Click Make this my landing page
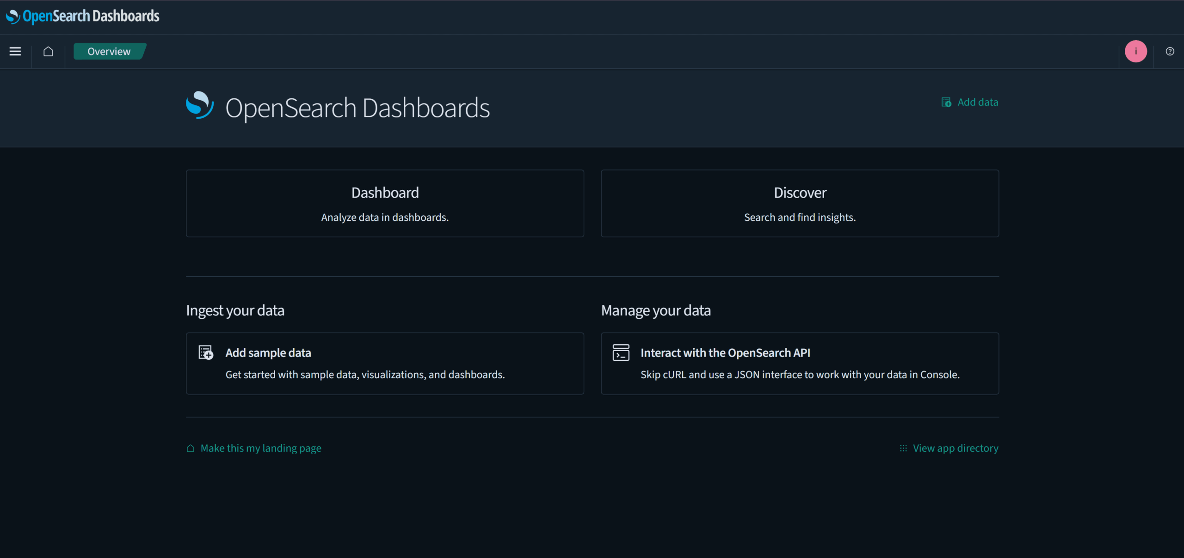The image size is (1184, 558). tap(260, 448)
